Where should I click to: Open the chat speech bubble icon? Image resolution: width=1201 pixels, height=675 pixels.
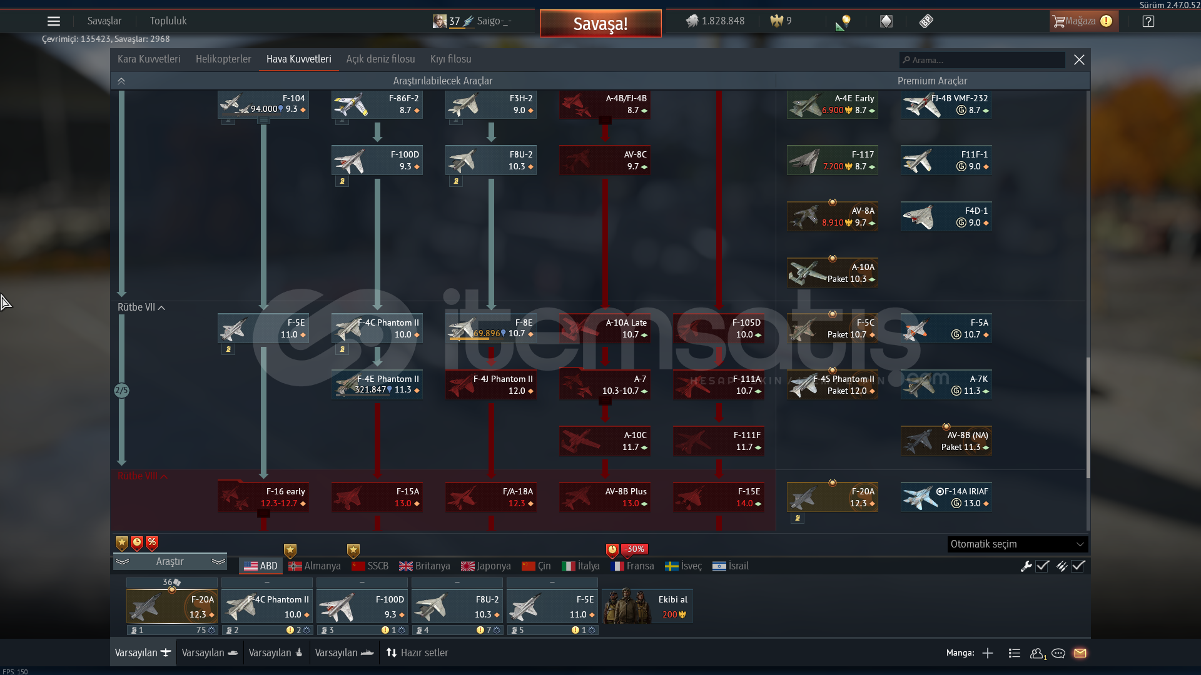click(1058, 653)
